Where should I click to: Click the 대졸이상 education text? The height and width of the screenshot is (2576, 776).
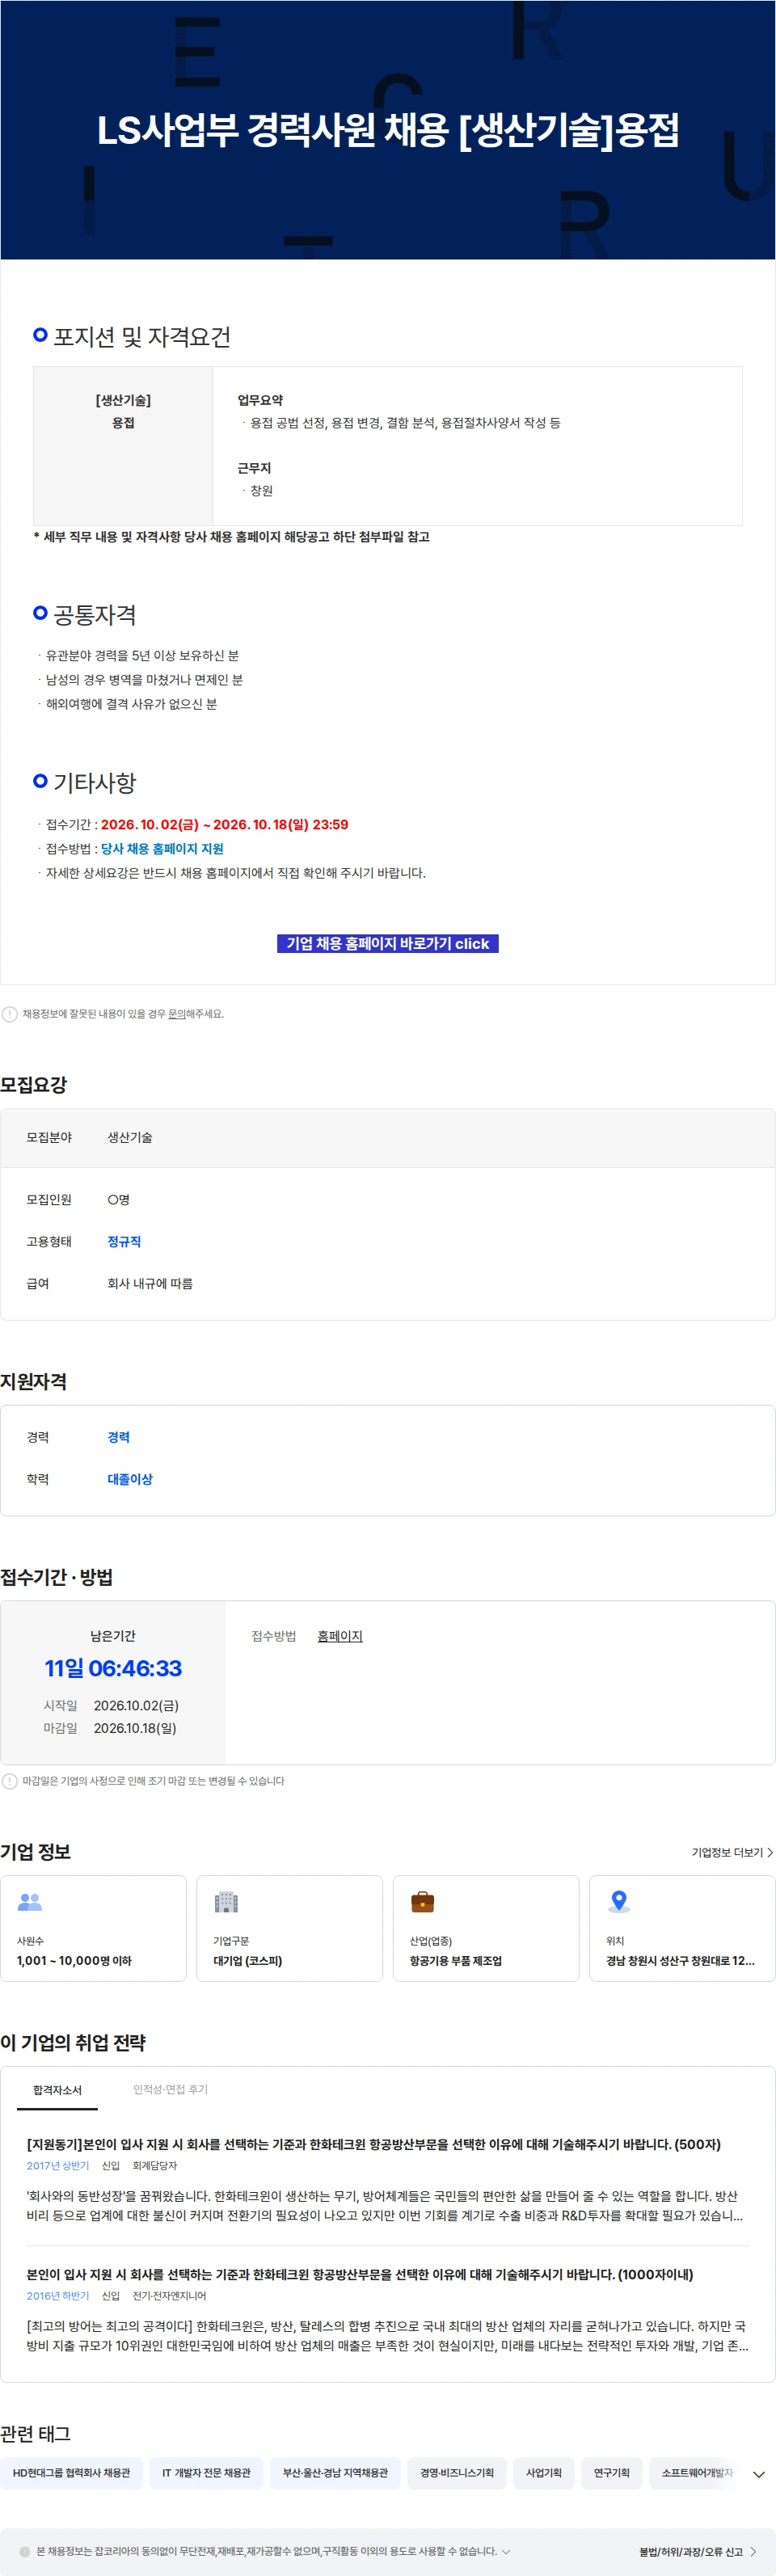(x=130, y=1479)
